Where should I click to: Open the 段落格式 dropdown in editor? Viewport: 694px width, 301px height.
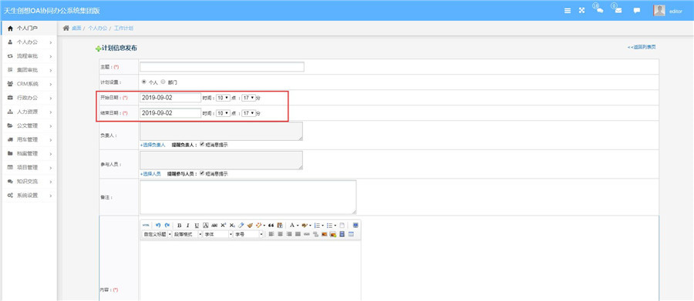click(187, 234)
